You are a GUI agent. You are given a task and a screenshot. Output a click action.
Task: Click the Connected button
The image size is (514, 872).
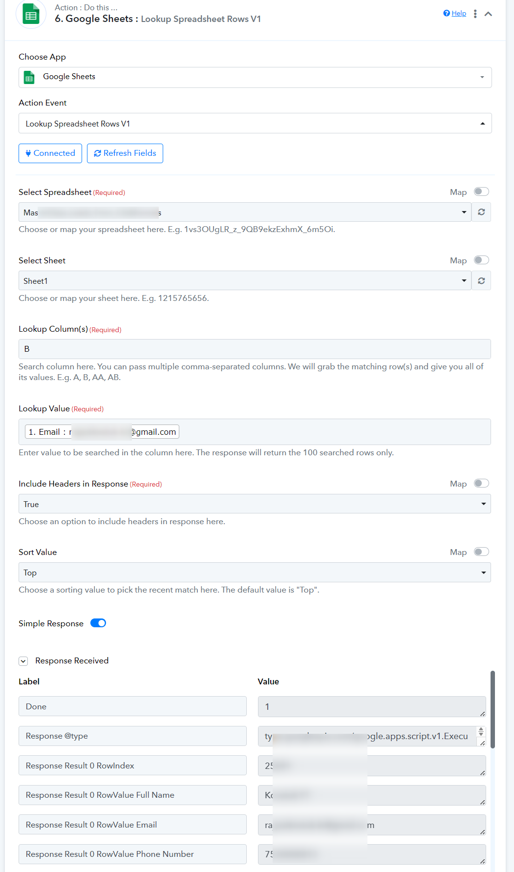(50, 153)
